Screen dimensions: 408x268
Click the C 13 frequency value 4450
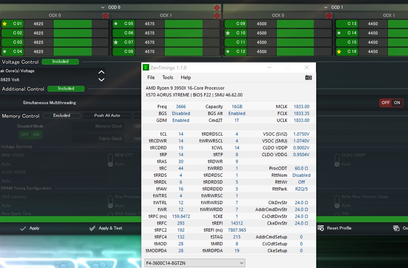click(x=373, y=23)
